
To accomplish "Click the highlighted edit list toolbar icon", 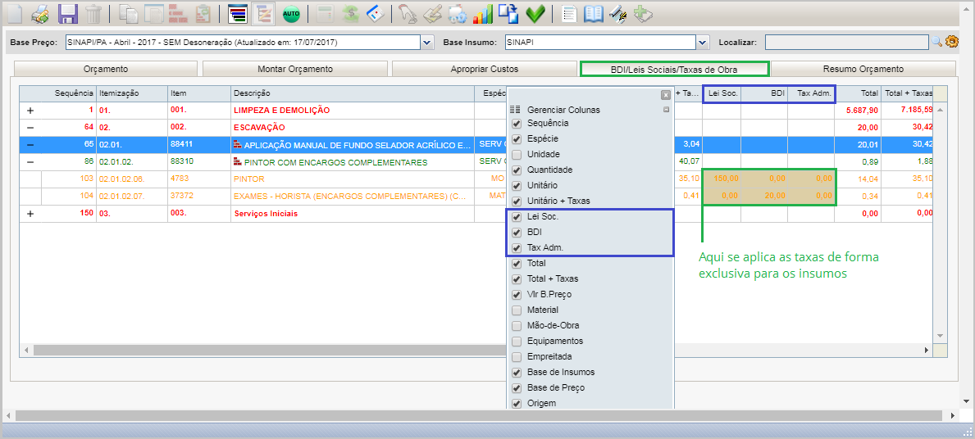I will [x=264, y=14].
